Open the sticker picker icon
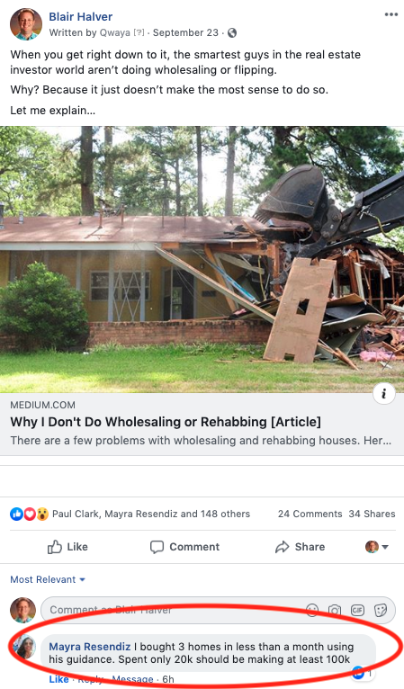404x689 pixels. tap(381, 610)
